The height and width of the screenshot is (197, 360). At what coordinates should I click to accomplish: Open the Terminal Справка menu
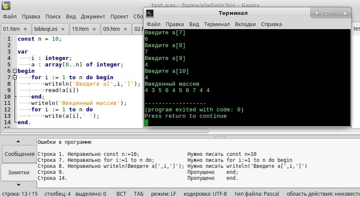click(271, 24)
